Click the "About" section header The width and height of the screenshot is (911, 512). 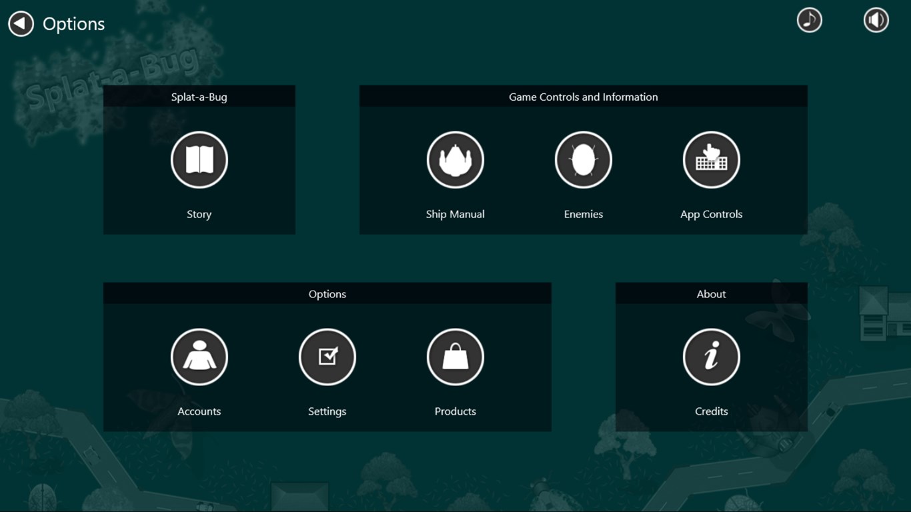click(x=712, y=294)
